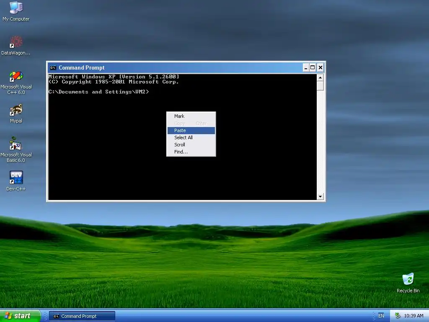Image resolution: width=429 pixels, height=322 pixels.
Task: Click the 10:39 AM clock
Action: (413, 316)
